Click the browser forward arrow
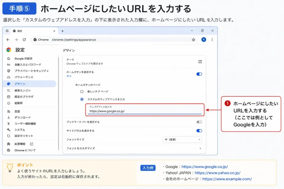 click(x=16, y=40)
